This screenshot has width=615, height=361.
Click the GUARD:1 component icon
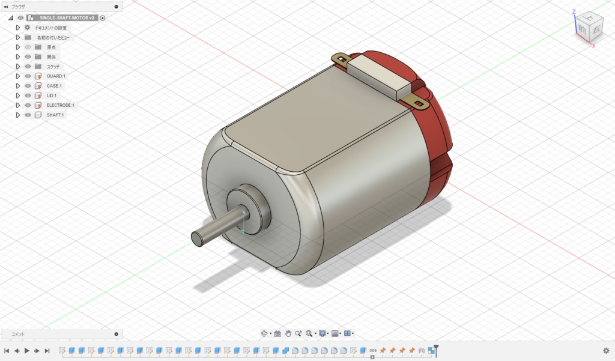click(38, 76)
